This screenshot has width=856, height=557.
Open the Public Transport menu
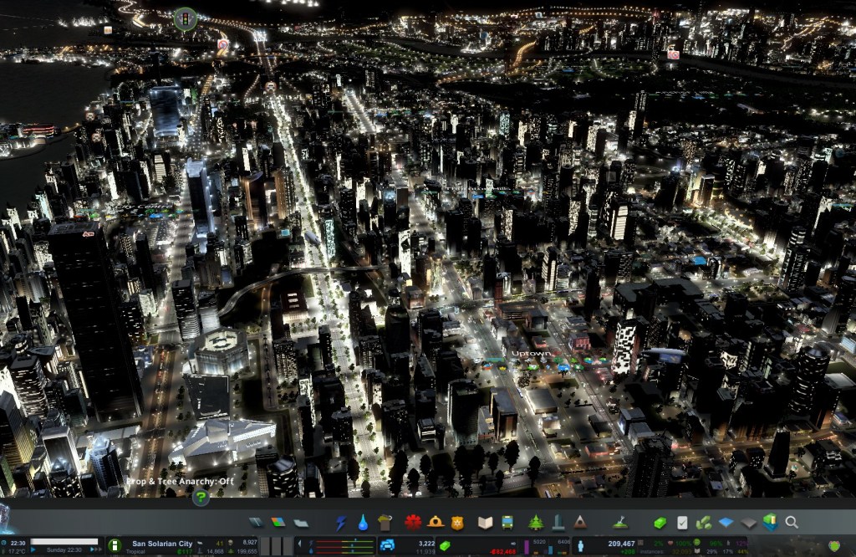pyautogui.click(x=507, y=523)
